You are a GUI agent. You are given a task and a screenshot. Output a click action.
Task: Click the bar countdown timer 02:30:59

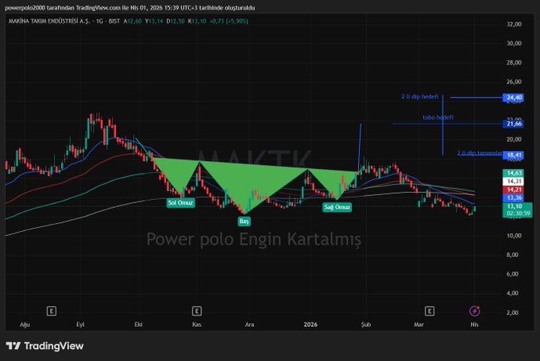click(x=518, y=213)
